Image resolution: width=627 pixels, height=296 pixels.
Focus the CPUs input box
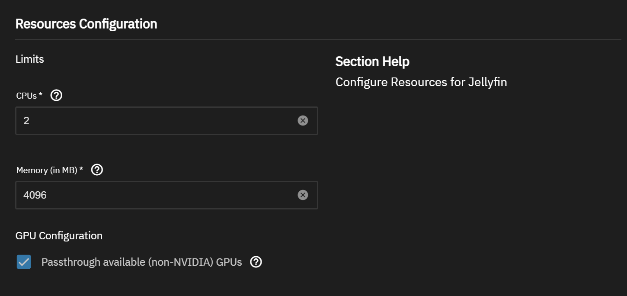156,121
